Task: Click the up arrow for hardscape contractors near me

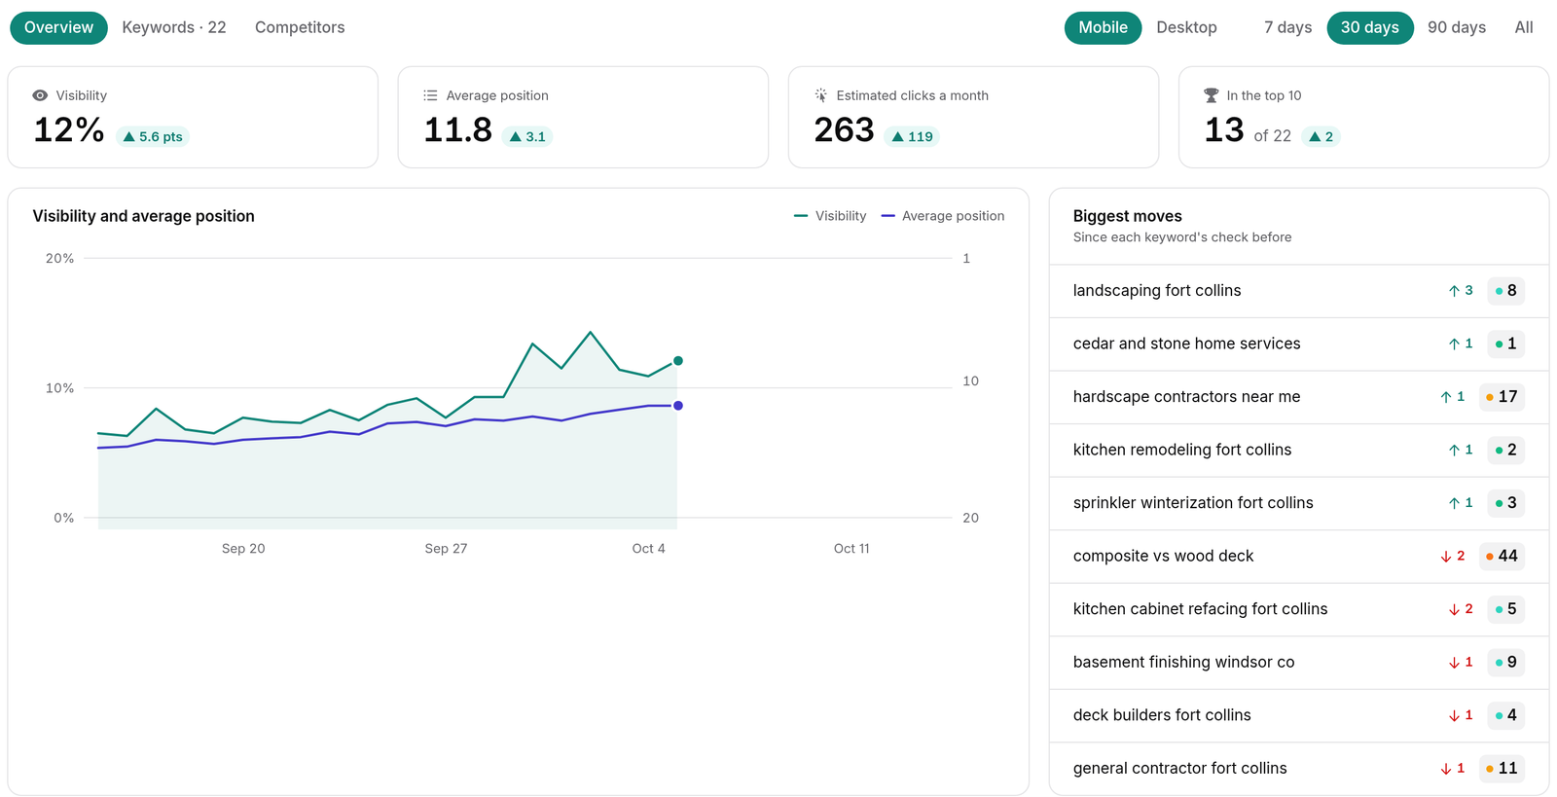Action: [1446, 397]
